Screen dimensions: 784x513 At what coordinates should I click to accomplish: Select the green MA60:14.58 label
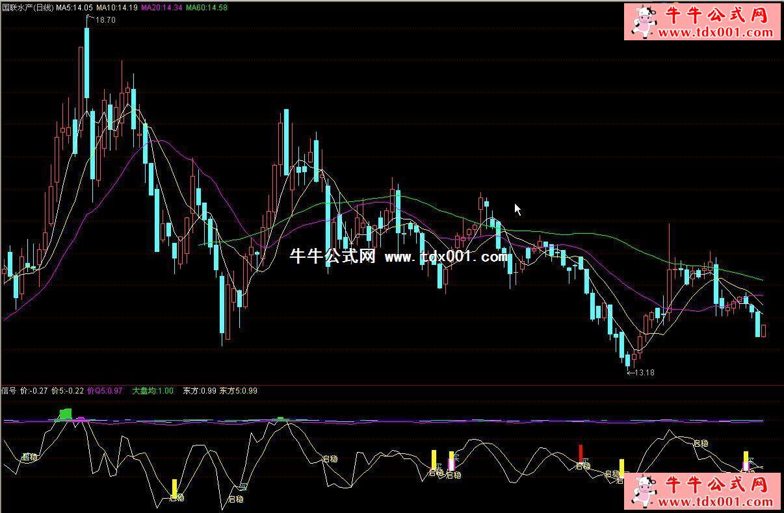207,8
